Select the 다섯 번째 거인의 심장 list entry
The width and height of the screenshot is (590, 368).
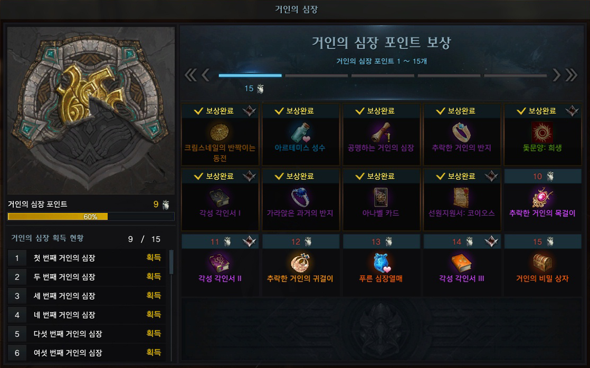[87, 334]
